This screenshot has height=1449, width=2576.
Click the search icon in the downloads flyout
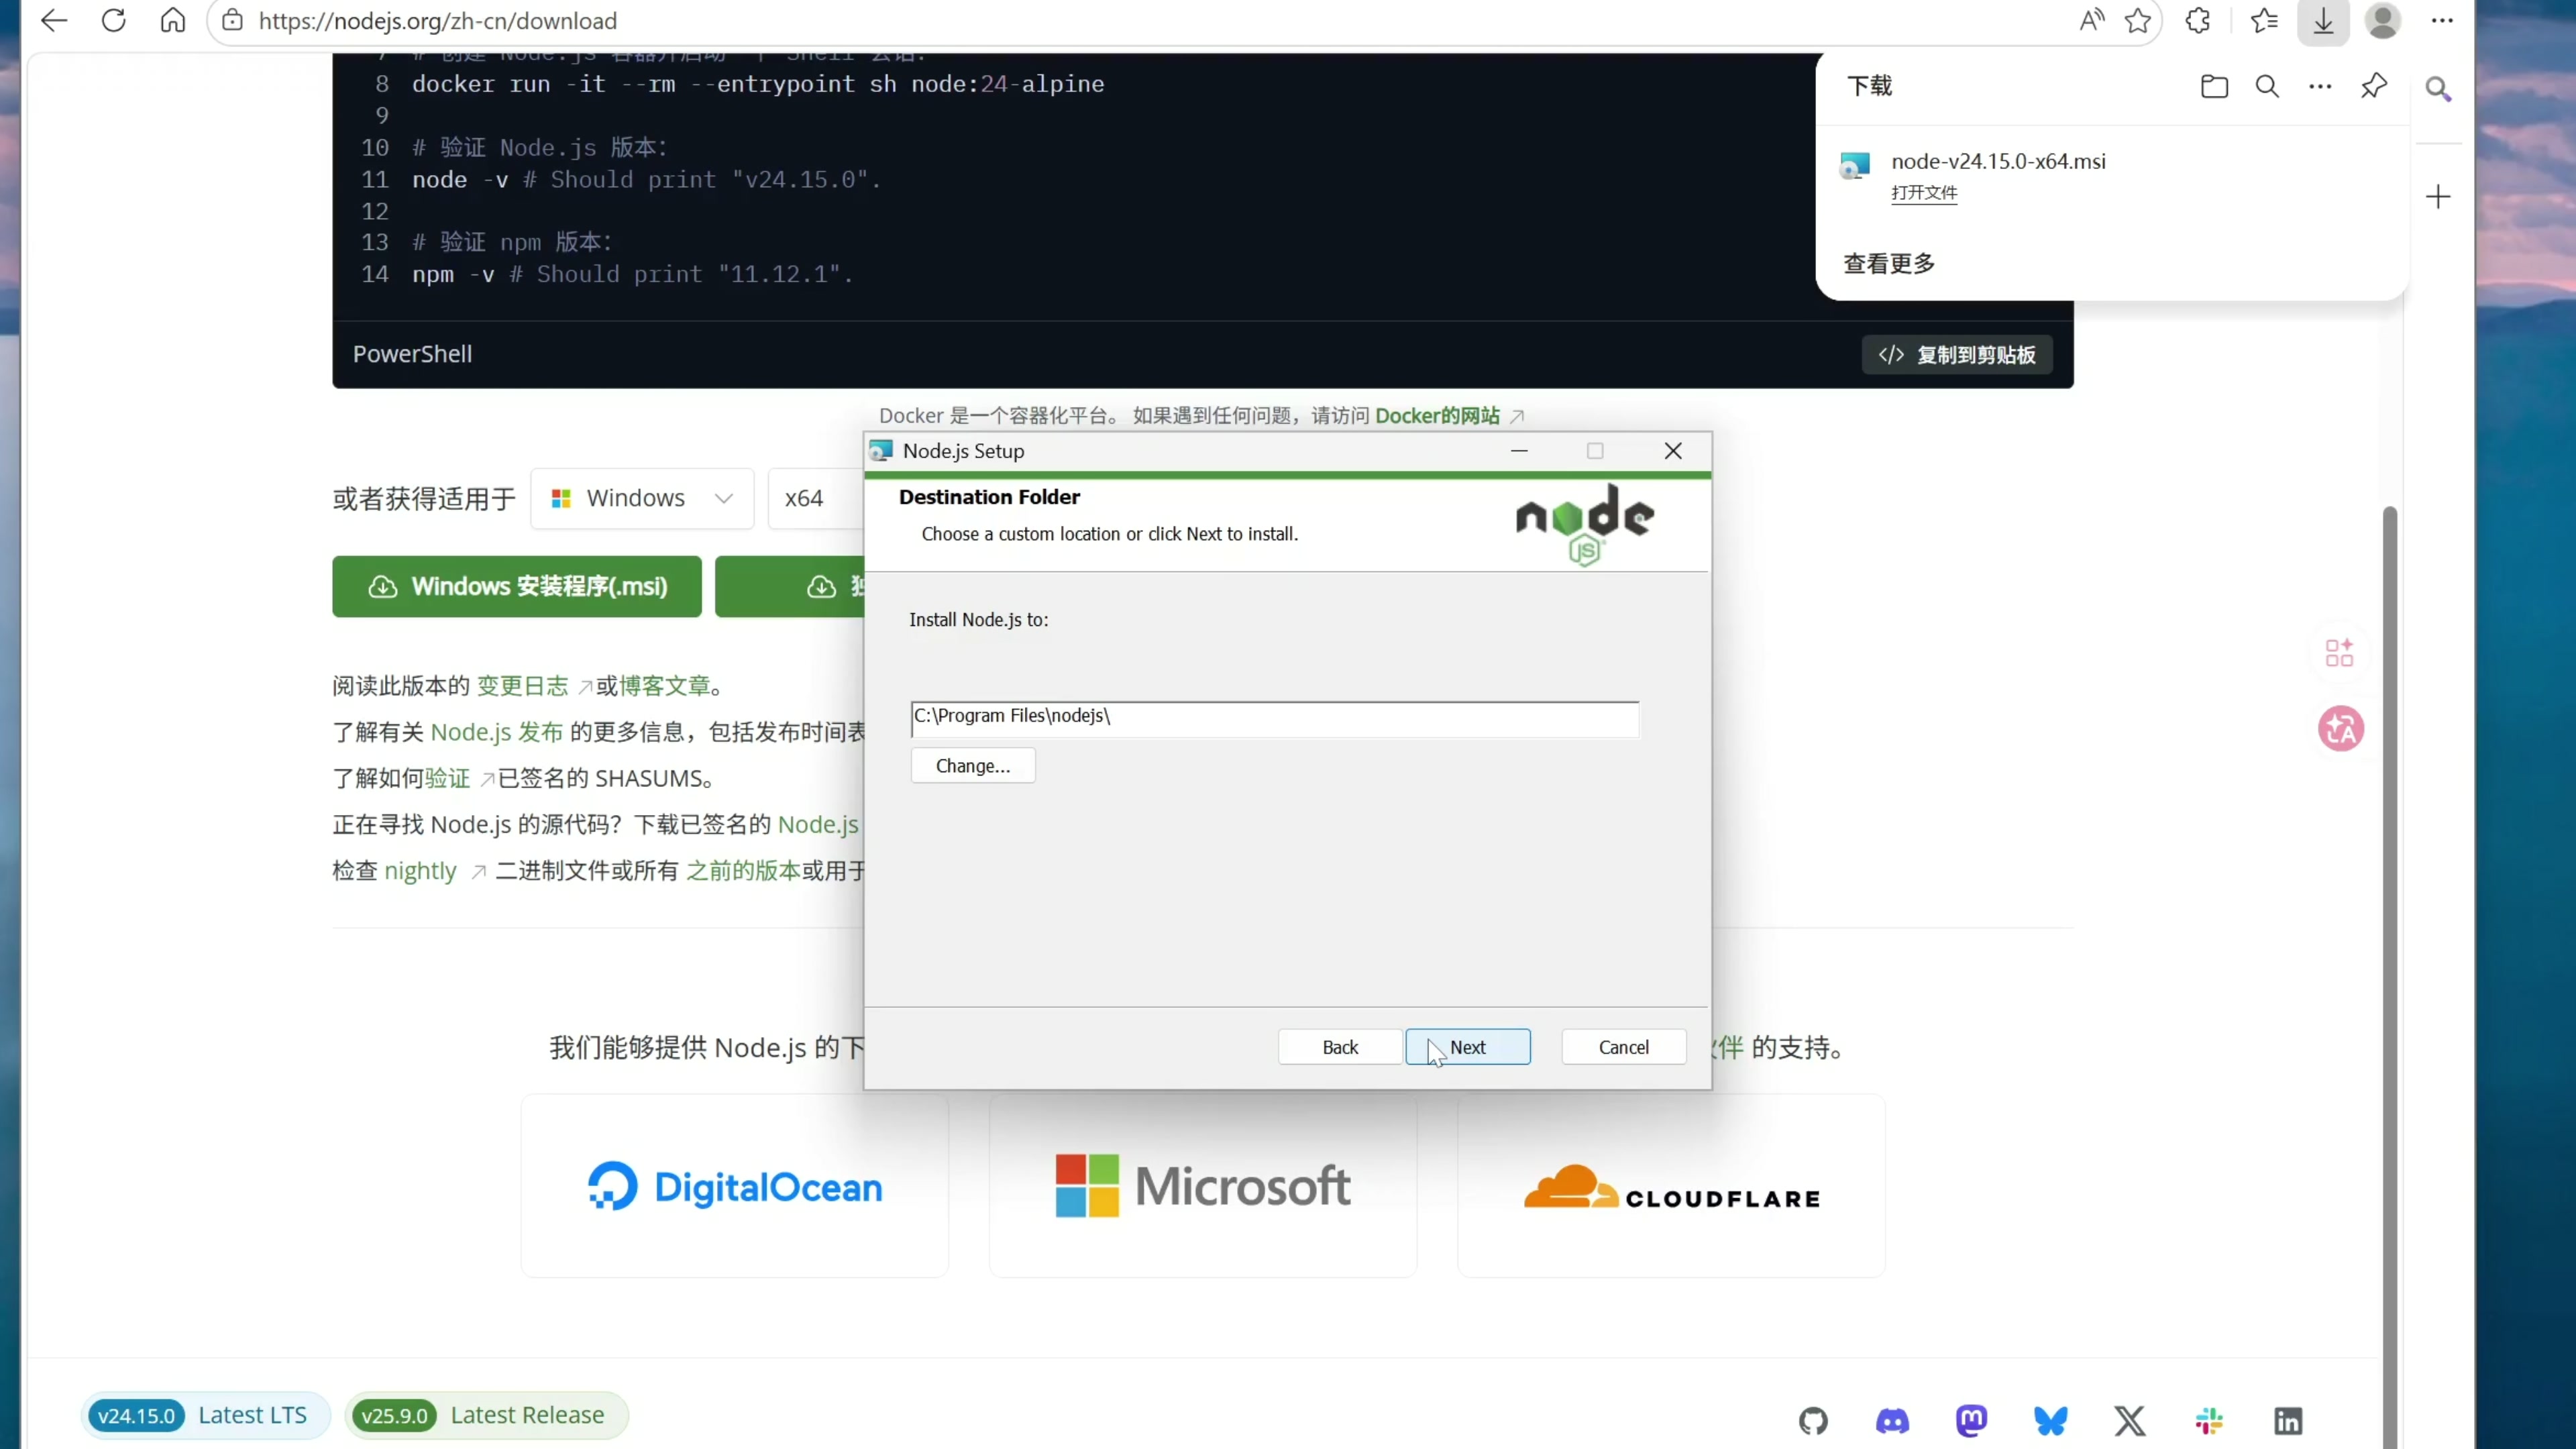(2267, 86)
